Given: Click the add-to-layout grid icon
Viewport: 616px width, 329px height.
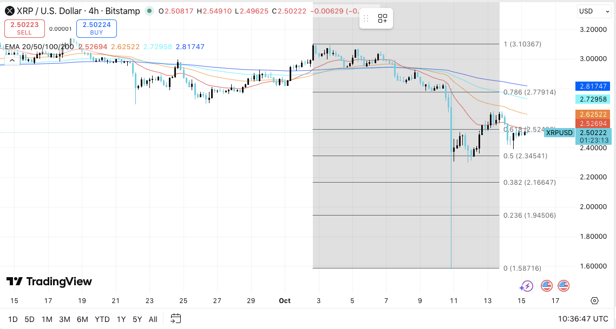Looking at the screenshot, I should (383, 19).
